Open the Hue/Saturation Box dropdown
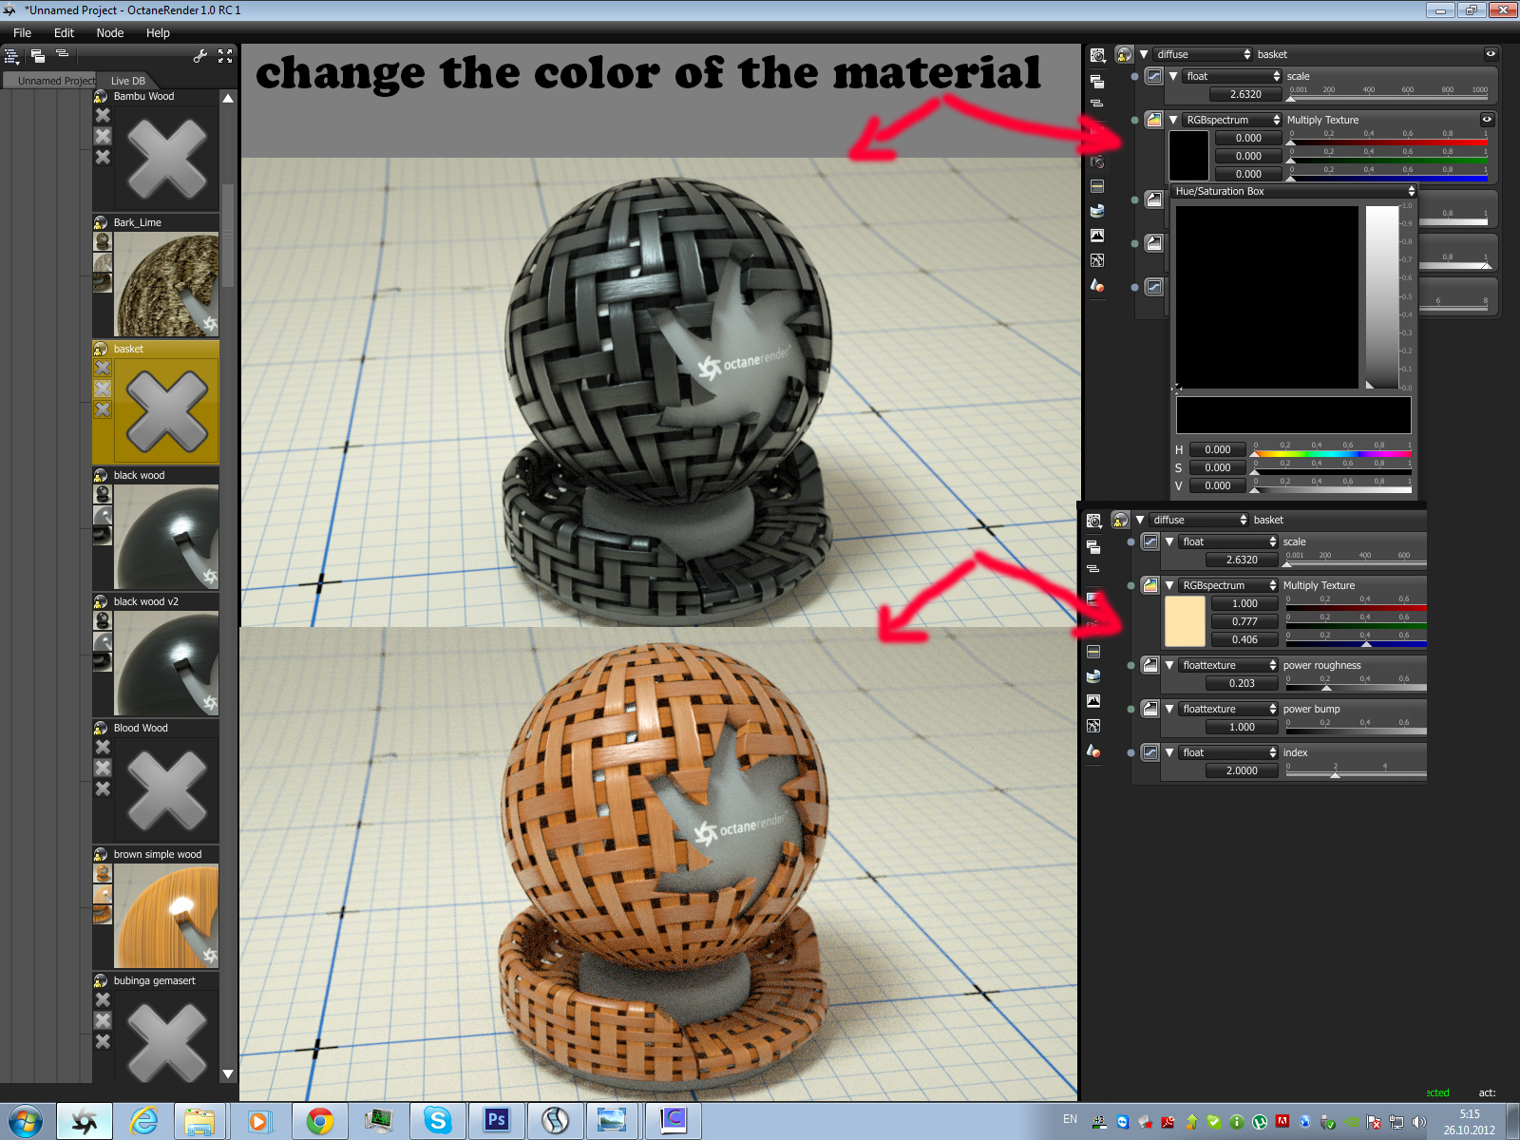This screenshot has width=1520, height=1140. [1295, 191]
